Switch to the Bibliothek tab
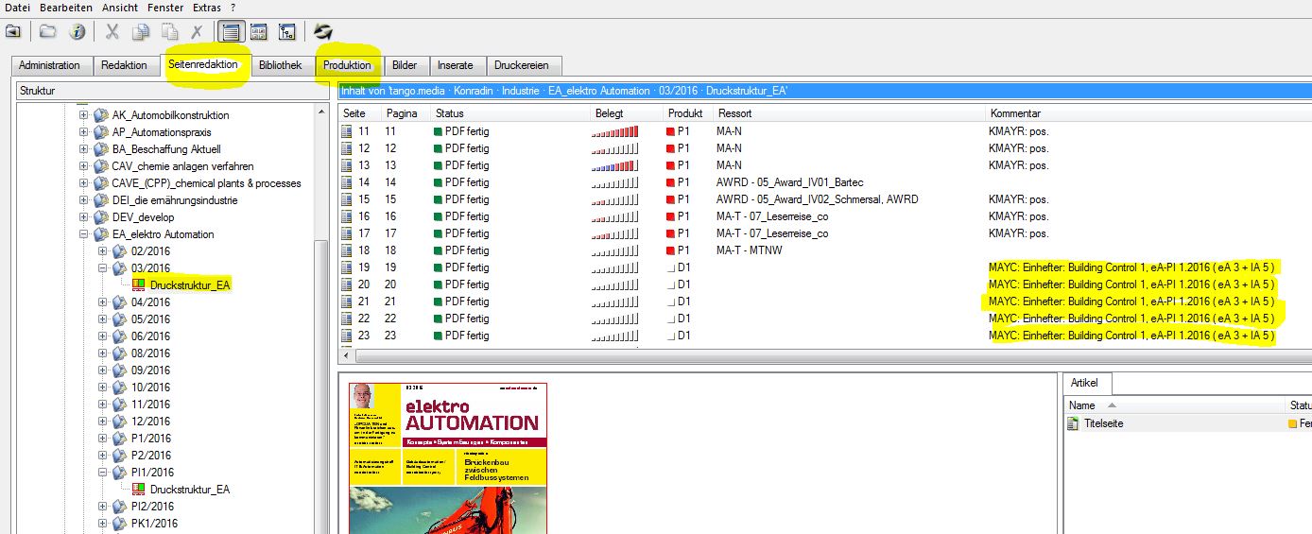 pyautogui.click(x=280, y=65)
